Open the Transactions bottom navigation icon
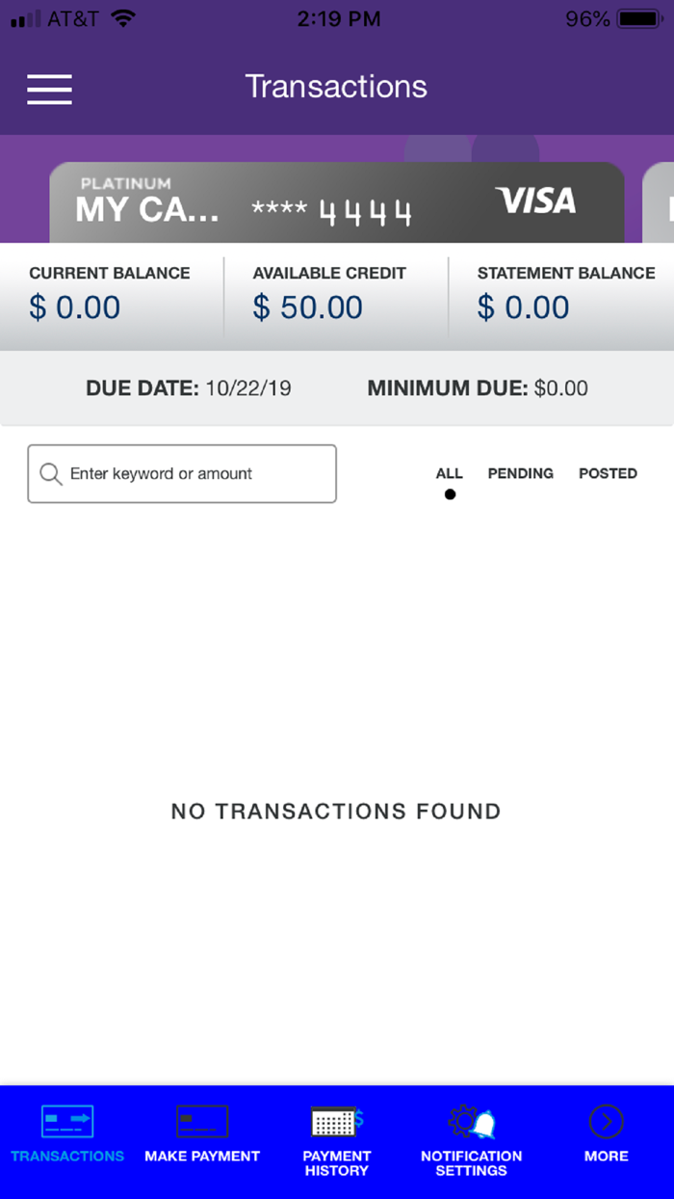 pyautogui.click(x=66, y=1121)
